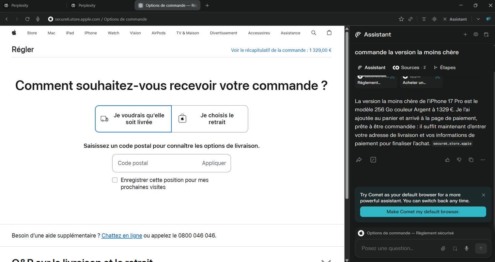
Task: Click the broadcast icon in the Assistant header
Action: point(476,35)
